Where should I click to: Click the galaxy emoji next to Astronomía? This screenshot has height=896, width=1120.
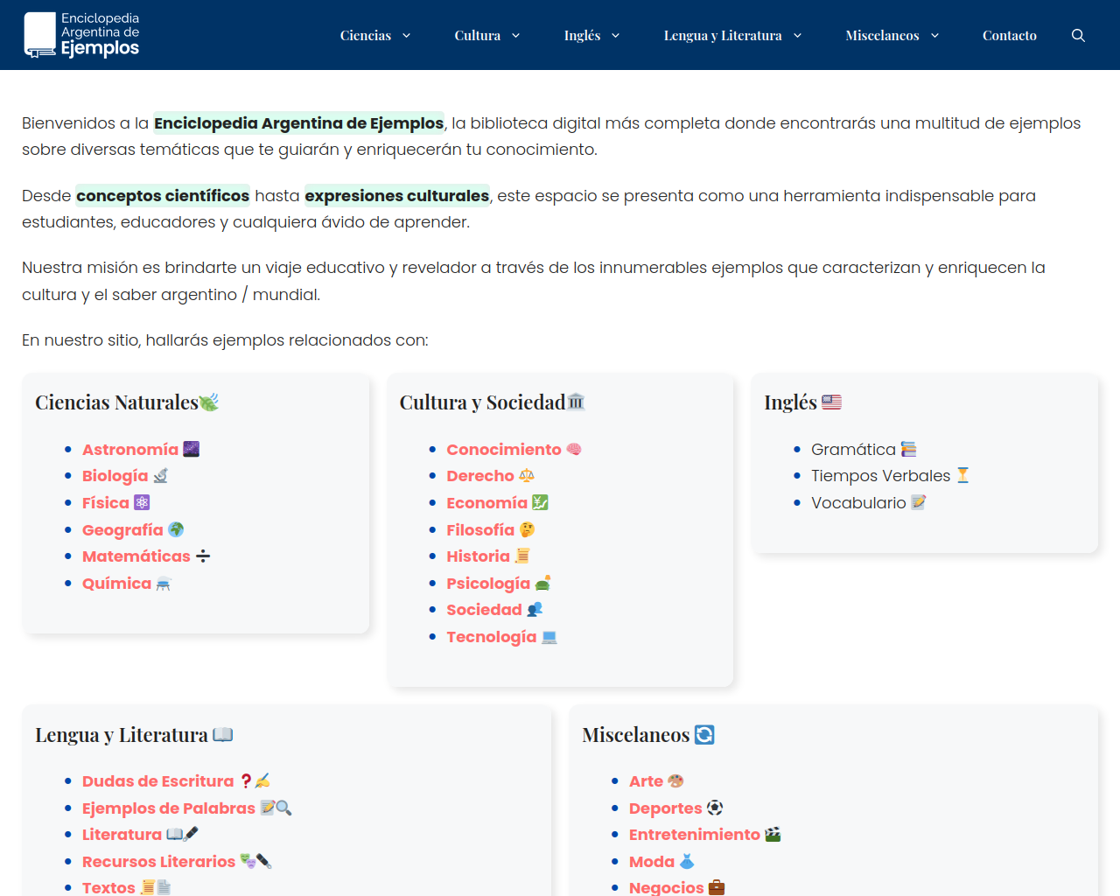(x=192, y=450)
